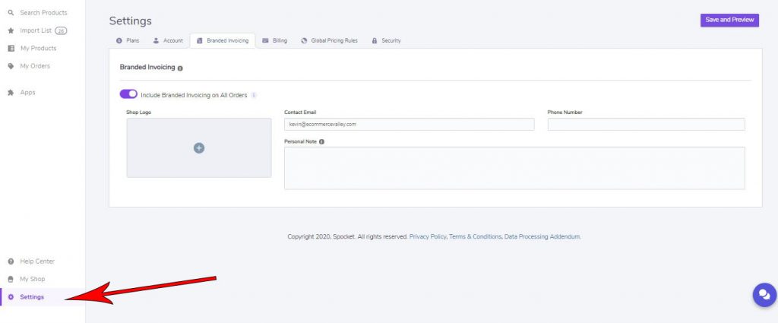This screenshot has width=778, height=323.
Task: Click the credit card icon on Billing tab
Action: click(265, 41)
